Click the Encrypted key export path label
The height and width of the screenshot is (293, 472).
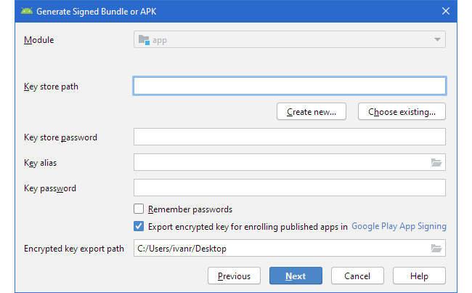(x=74, y=249)
